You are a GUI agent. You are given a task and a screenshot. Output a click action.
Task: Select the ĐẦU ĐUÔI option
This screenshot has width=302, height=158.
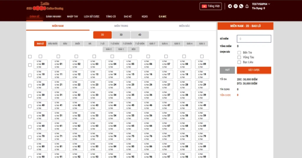[52, 43]
